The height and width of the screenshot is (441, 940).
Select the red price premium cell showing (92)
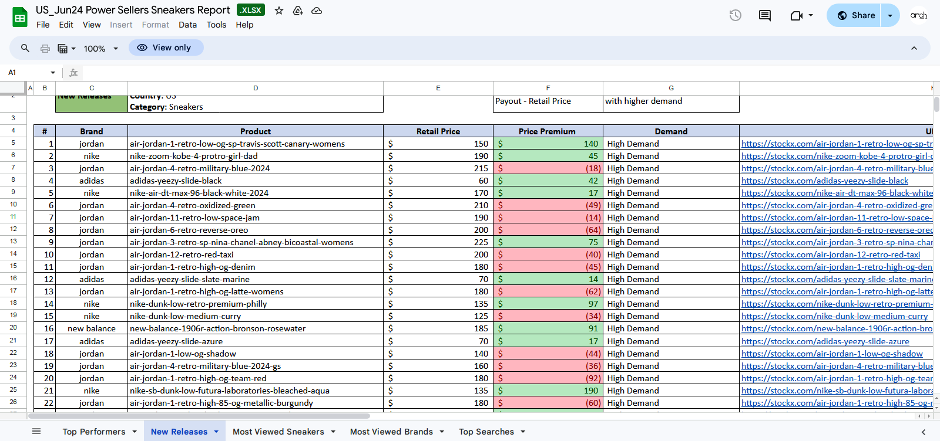point(548,378)
